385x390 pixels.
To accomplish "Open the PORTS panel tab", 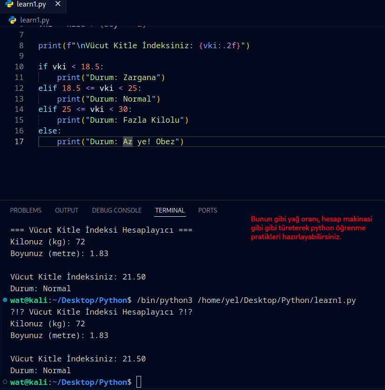I will [208, 210].
